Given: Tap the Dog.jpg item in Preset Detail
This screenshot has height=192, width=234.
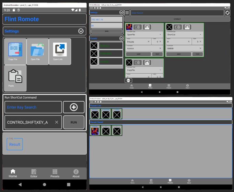Looking at the screenshot, I should (95, 131).
